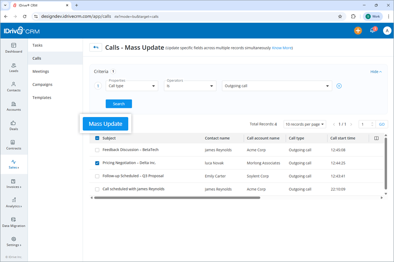The width and height of the screenshot is (394, 262).
Task: Expand the Operators dropdown
Action: (x=190, y=86)
